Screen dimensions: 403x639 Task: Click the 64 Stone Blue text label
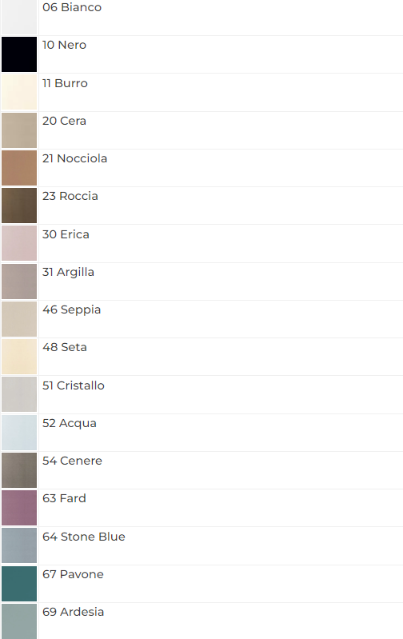[x=83, y=537]
